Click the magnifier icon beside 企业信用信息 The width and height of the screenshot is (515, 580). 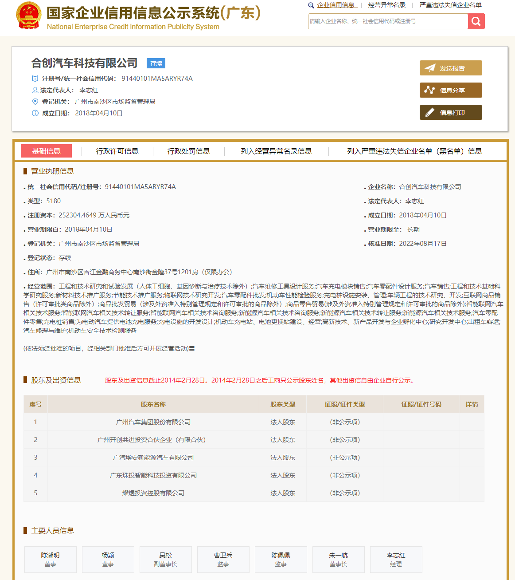click(x=311, y=5)
